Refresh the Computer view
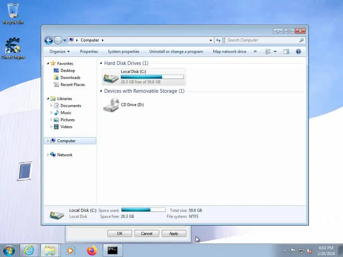The height and width of the screenshot is (257, 343). pos(218,40)
